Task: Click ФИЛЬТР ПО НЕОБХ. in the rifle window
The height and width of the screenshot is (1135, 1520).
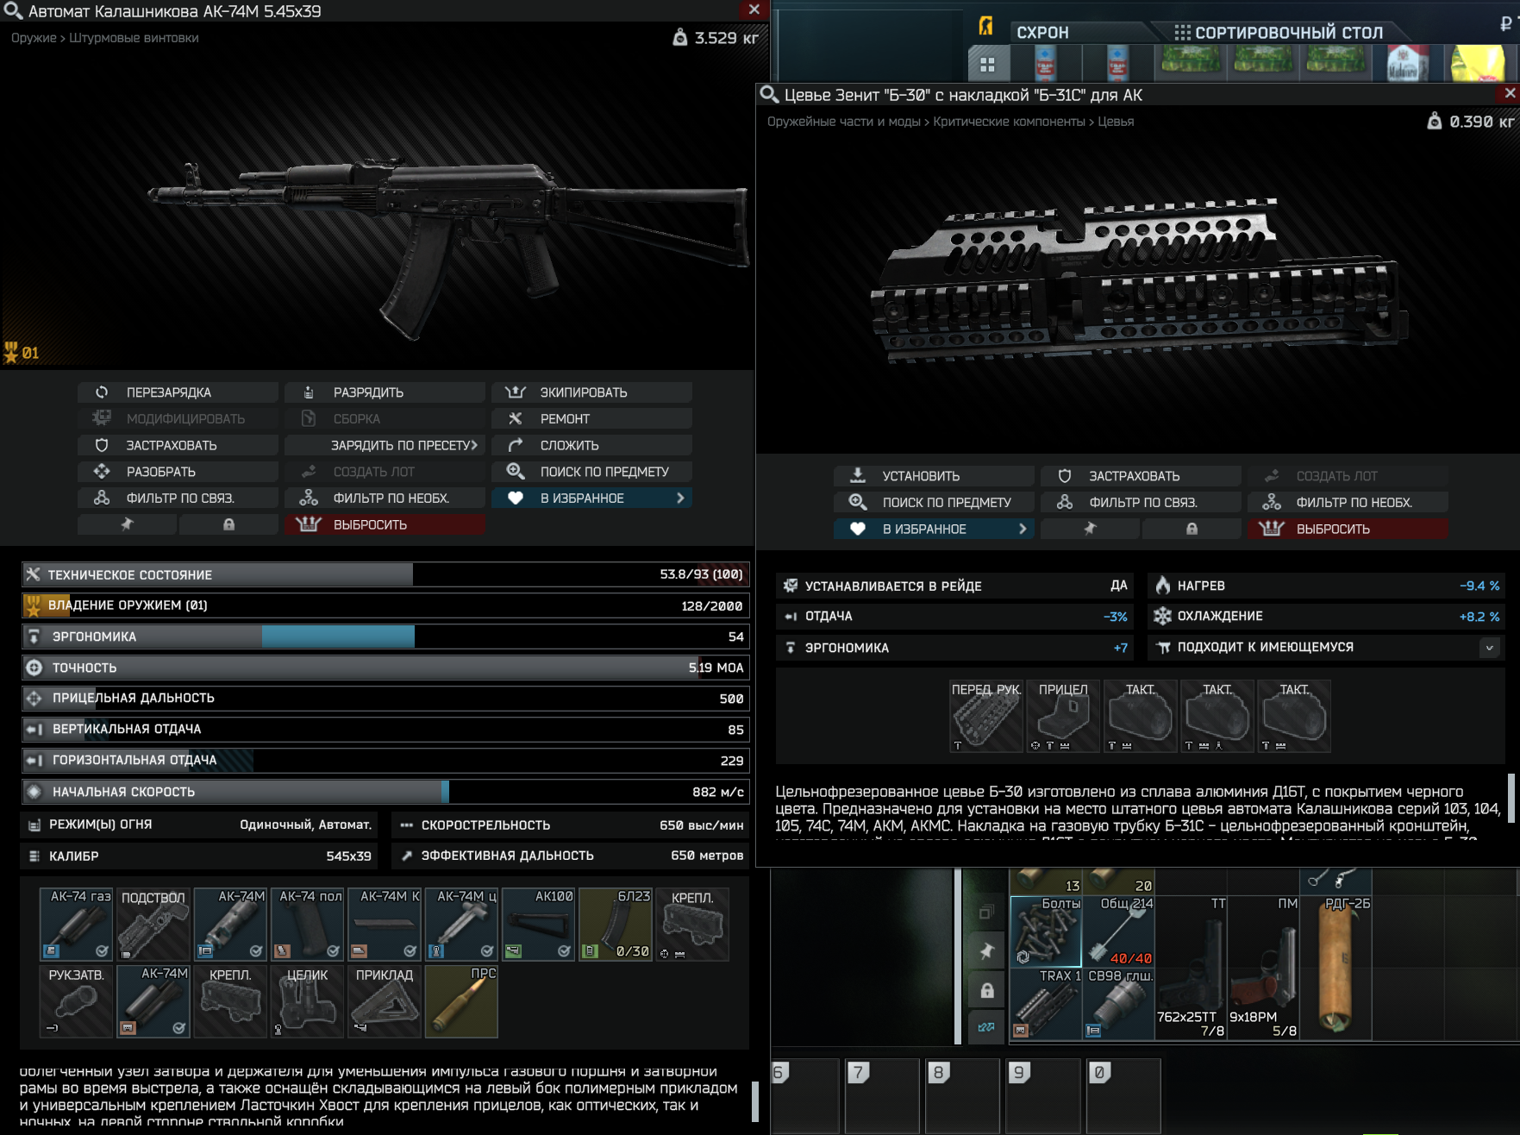Action: pos(385,499)
